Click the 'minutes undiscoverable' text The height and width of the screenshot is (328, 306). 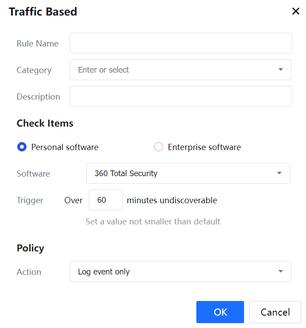click(172, 200)
